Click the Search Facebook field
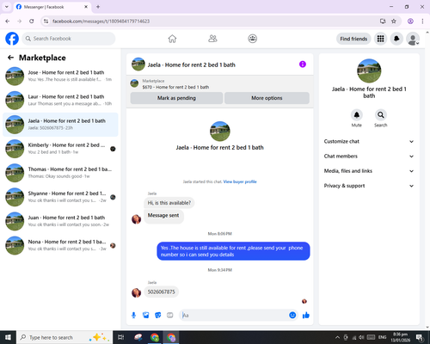Viewport: 430px width, 344px height. point(69,39)
